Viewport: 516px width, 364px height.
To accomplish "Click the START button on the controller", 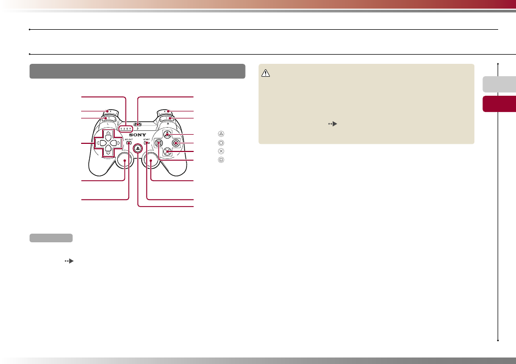I will (147, 143).
